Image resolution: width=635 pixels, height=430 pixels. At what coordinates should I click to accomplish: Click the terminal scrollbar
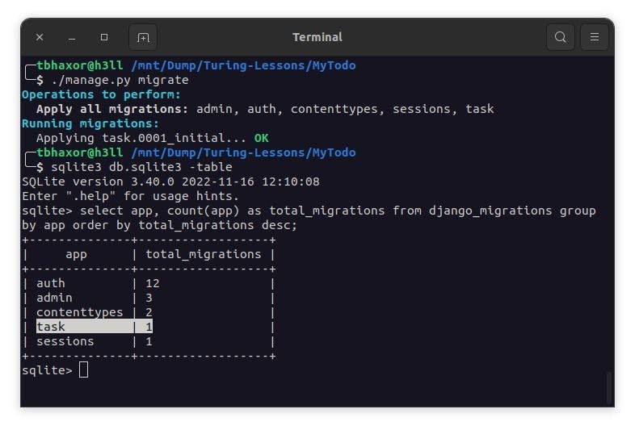608,387
